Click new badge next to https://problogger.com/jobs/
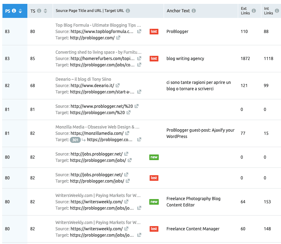The image size is (281, 244). tap(154, 157)
